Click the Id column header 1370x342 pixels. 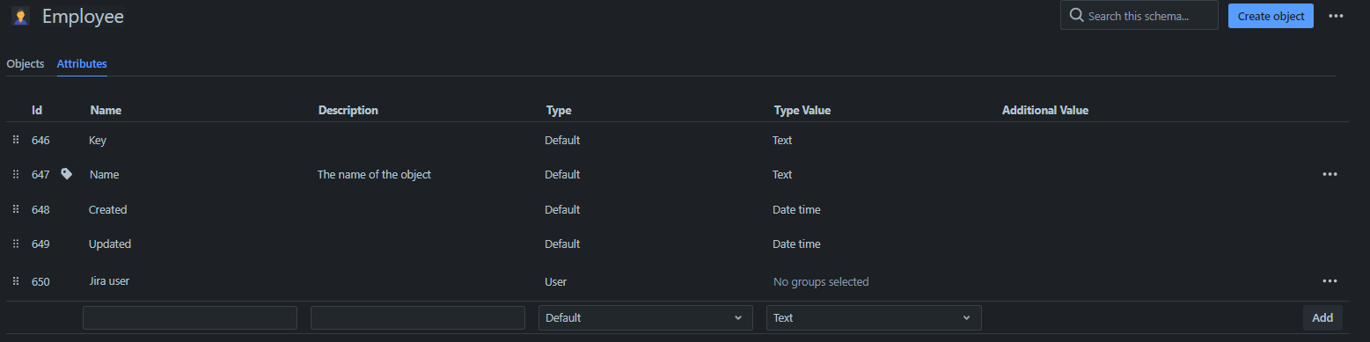point(37,110)
